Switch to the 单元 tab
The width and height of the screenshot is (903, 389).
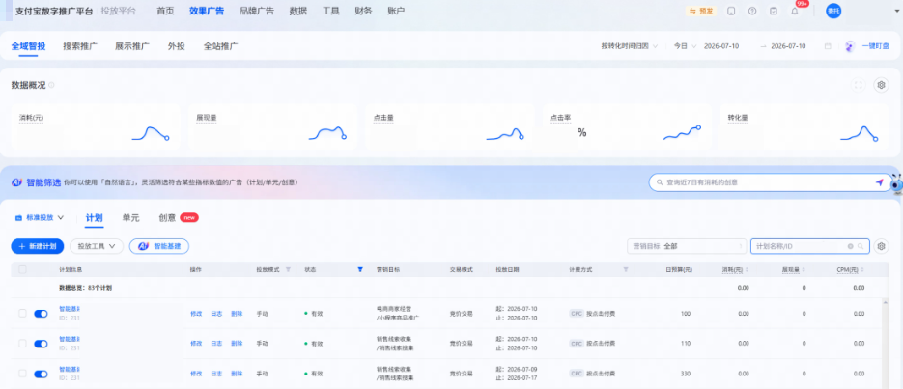click(x=130, y=218)
